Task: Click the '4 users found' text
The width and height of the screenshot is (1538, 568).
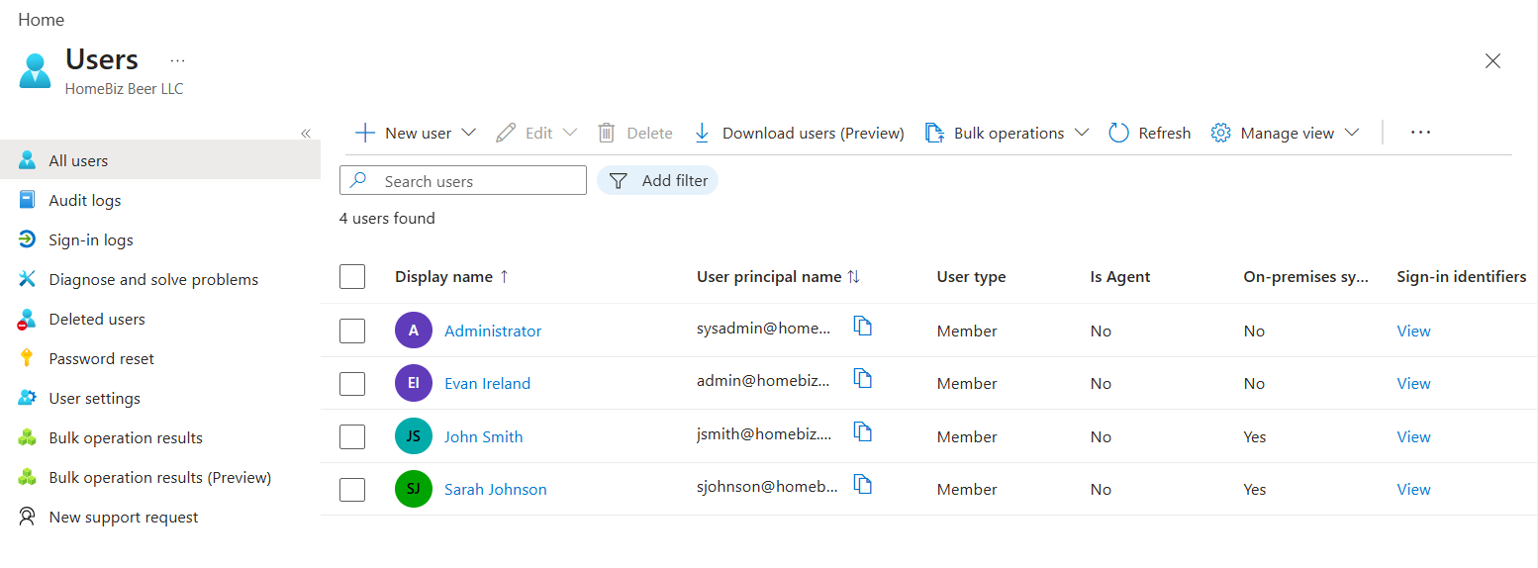Action: coord(387,218)
